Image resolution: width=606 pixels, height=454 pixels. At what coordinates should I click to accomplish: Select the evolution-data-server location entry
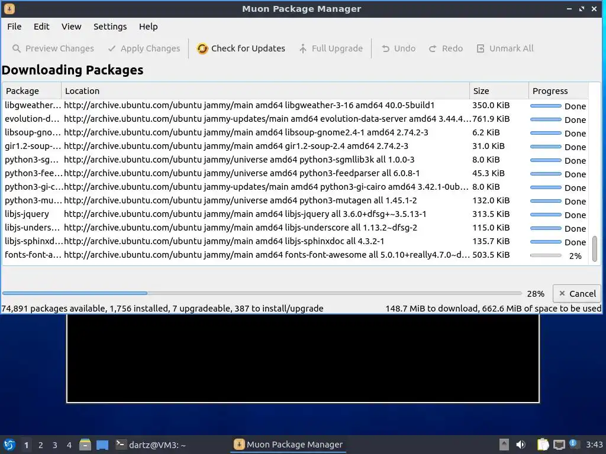pyautogui.click(x=267, y=119)
